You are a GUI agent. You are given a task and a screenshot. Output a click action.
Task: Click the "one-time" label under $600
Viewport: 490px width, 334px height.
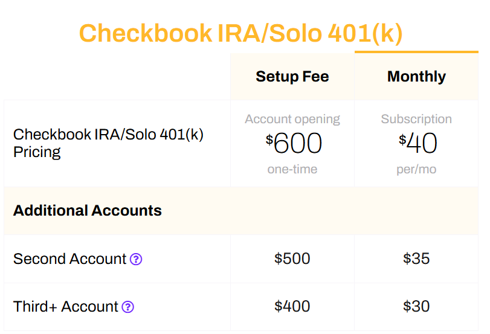coord(292,169)
